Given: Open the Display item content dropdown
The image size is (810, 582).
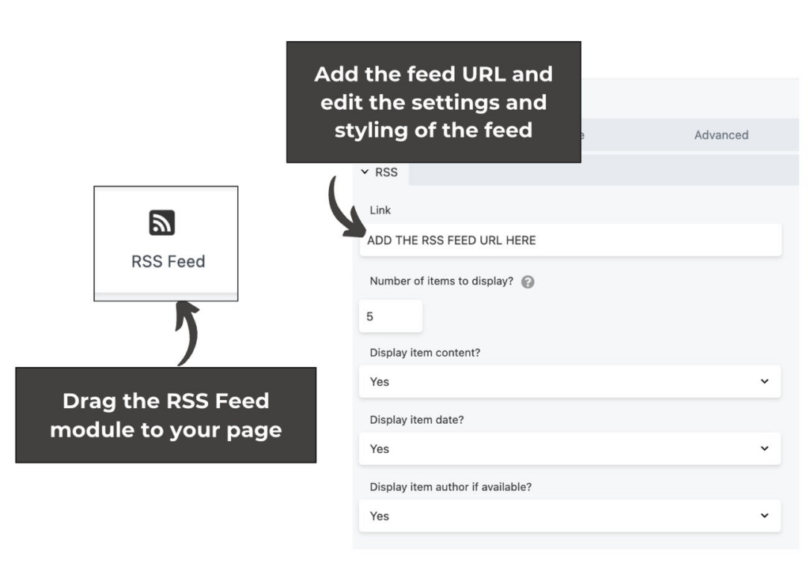Looking at the screenshot, I should pyautogui.click(x=570, y=381).
